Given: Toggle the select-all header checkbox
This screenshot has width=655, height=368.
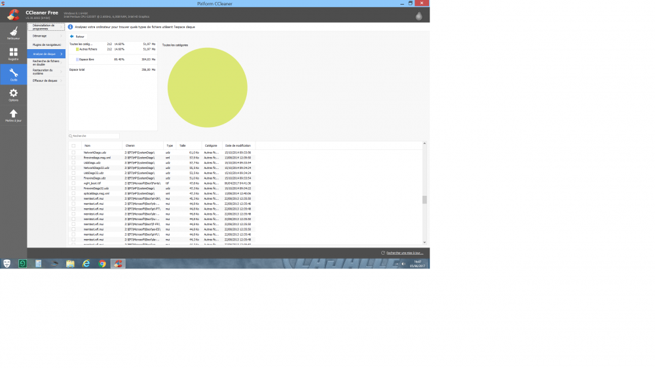Looking at the screenshot, I should tap(73, 146).
